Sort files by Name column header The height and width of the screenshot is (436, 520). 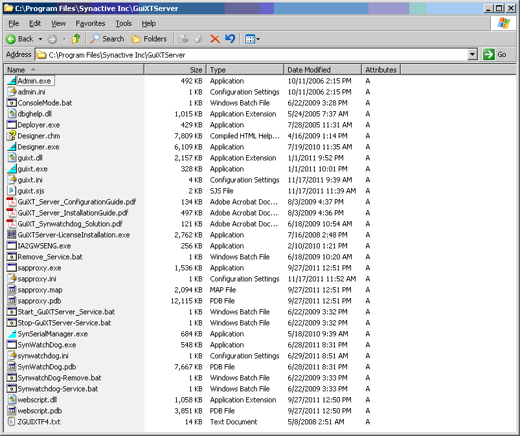(74, 70)
